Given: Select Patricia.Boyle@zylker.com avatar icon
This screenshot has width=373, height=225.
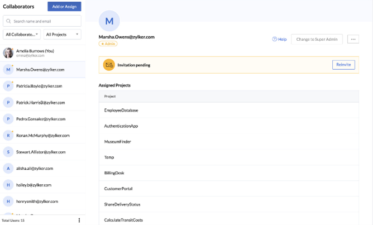Looking at the screenshot, I should (8, 86).
